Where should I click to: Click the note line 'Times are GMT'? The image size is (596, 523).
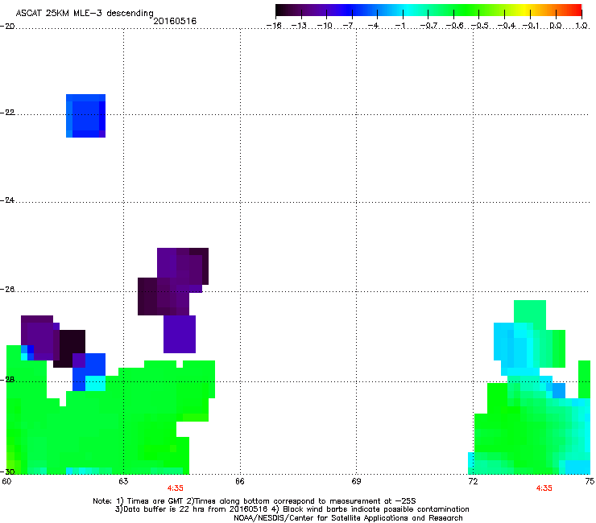click(155, 501)
